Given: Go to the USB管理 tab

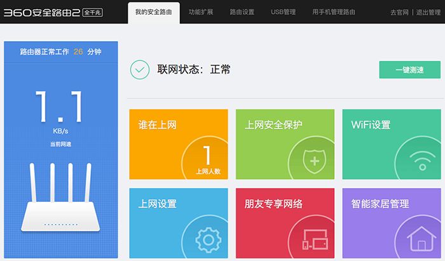Looking at the screenshot, I should [x=284, y=12].
